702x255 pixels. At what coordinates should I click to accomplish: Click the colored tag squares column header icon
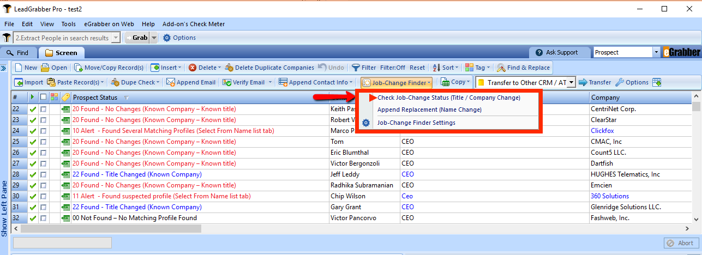tap(53, 98)
